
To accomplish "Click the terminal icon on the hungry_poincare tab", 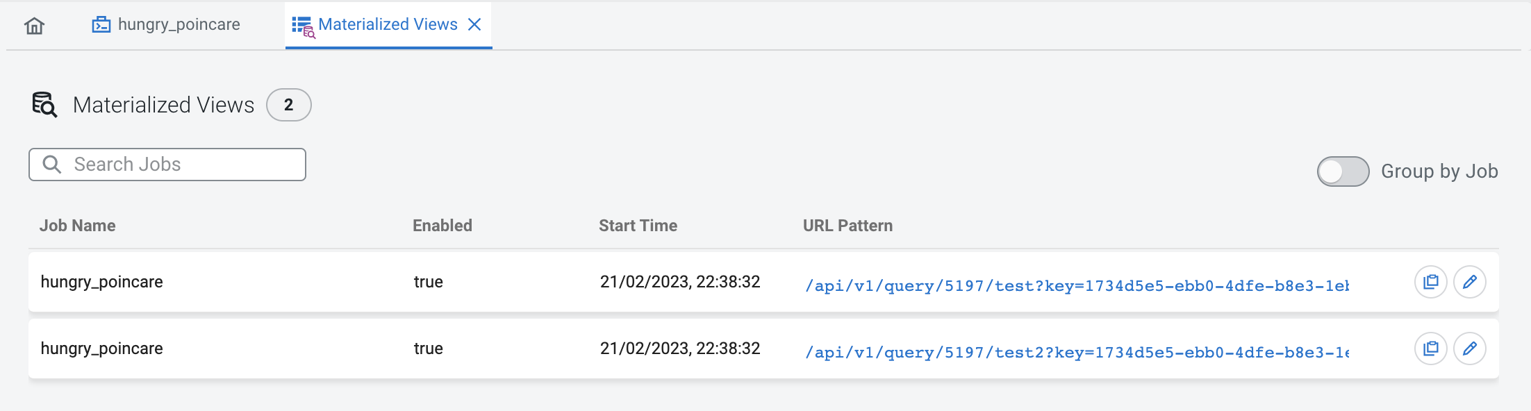I will point(101,25).
